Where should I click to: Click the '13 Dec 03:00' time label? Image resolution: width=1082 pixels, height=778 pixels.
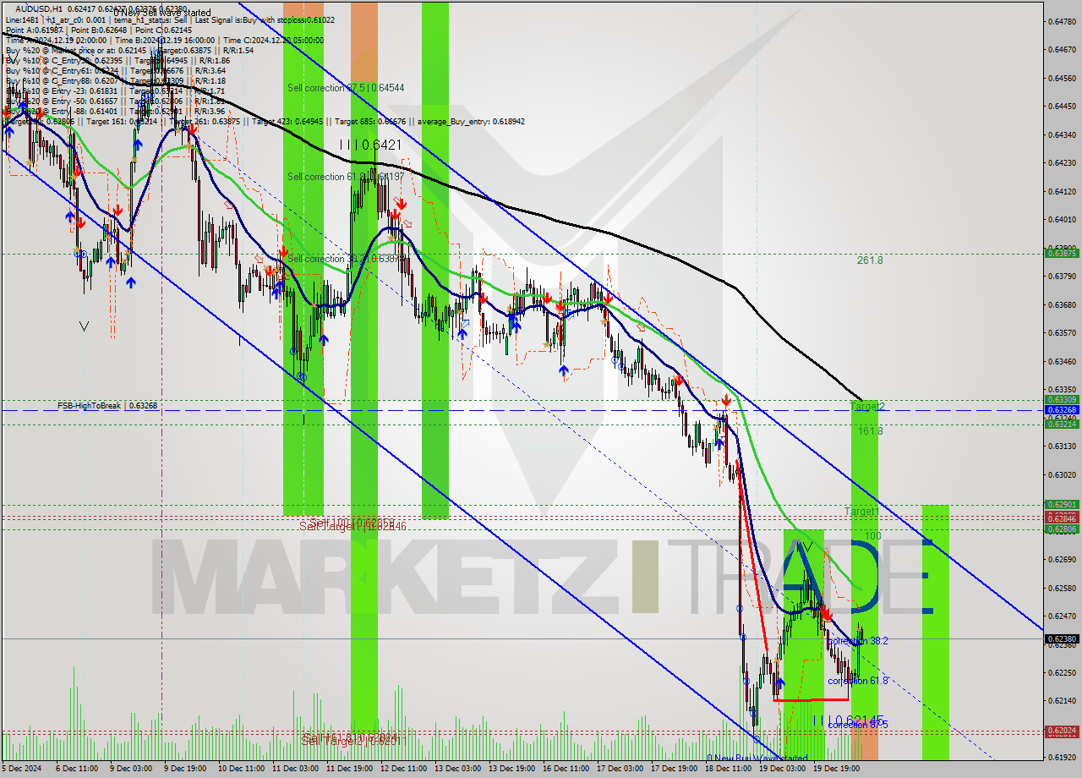coord(458,770)
